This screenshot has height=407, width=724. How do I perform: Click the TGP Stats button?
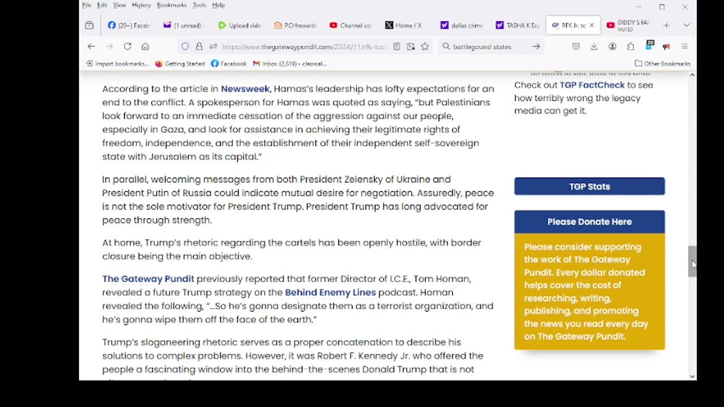coord(589,187)
